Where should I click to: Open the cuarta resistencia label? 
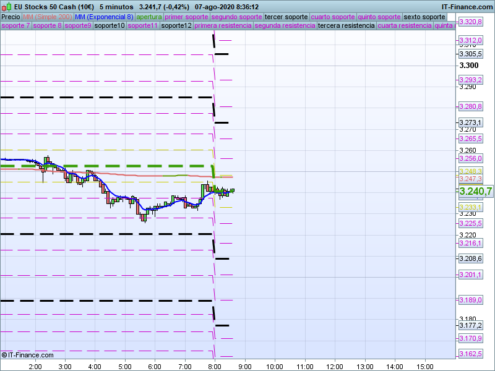[405, 26]
